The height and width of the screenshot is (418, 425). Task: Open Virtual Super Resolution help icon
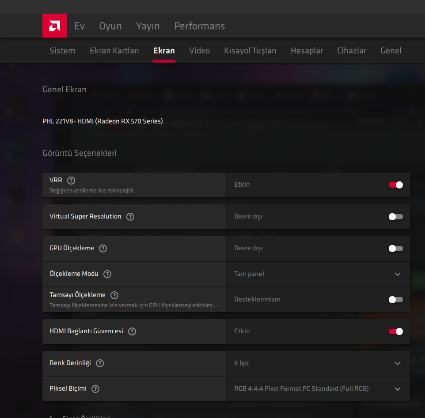point(130,217)
